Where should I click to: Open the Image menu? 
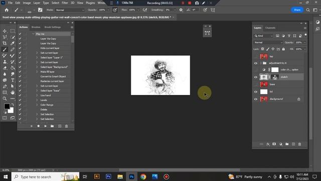pos(27,3)
